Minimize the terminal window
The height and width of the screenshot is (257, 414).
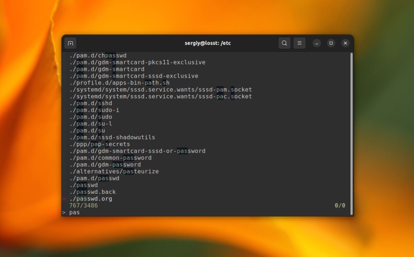(x=317, y=43)
